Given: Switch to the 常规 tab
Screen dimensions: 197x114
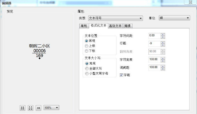Looking at the screenshot, I should (84, 26).
